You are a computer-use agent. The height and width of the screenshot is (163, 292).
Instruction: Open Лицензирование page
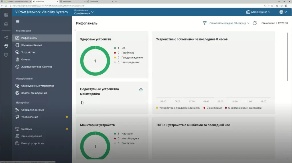pyautogui.click(x=42, y=136)
